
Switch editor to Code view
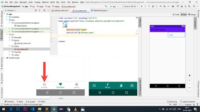[176, 15]
